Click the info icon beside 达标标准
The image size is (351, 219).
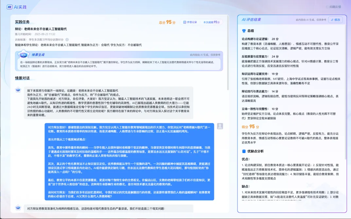click(67, 40)
